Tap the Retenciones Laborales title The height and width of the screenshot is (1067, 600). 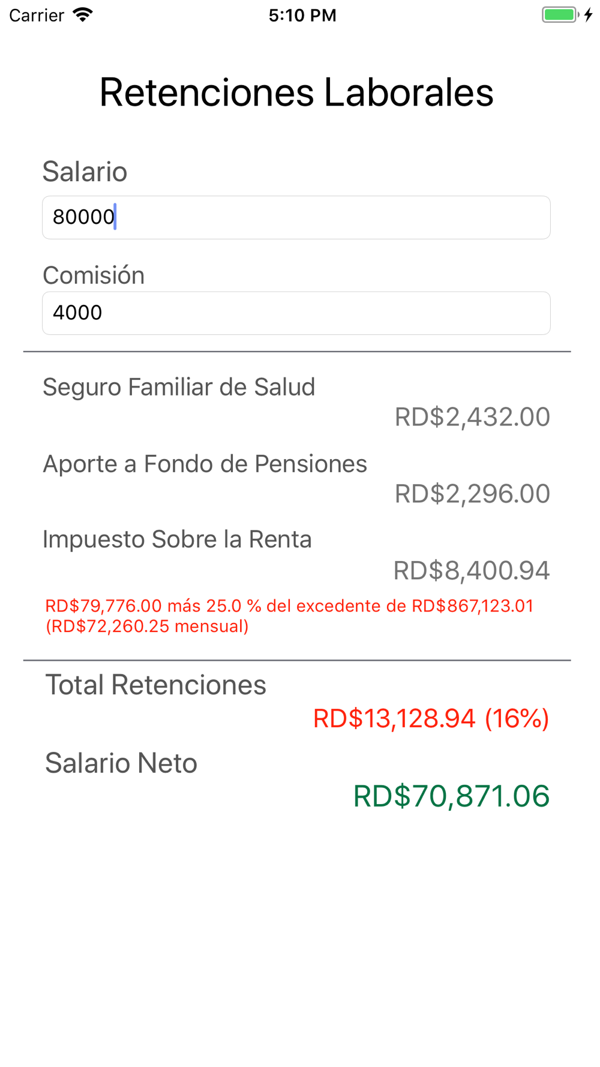click(296, 92)
